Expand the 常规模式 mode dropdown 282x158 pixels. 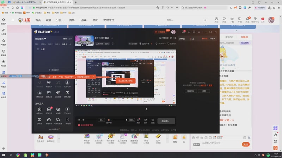(x=41, y=39)
